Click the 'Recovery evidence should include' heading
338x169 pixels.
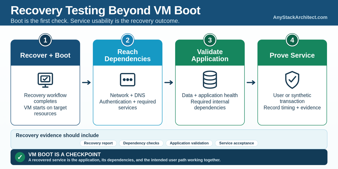click(x=57, y=135)
